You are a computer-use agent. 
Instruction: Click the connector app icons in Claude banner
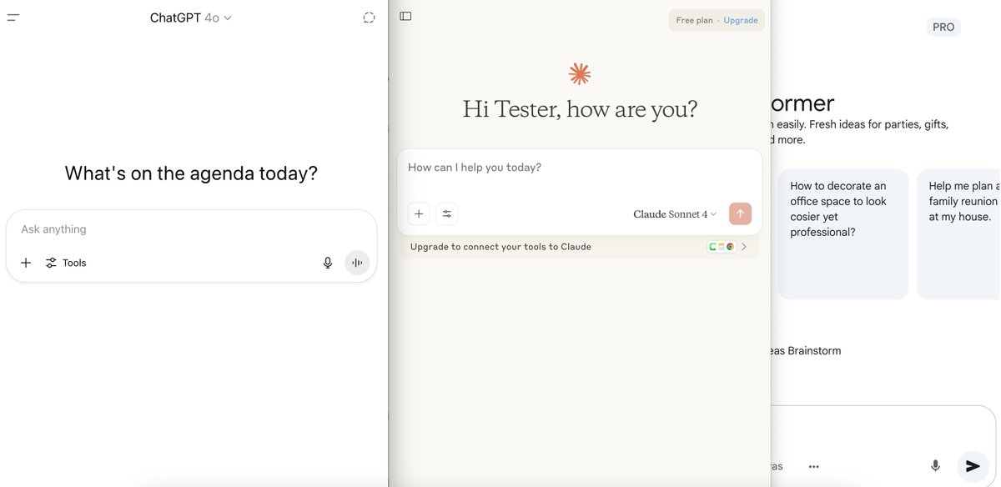point(722,247)
